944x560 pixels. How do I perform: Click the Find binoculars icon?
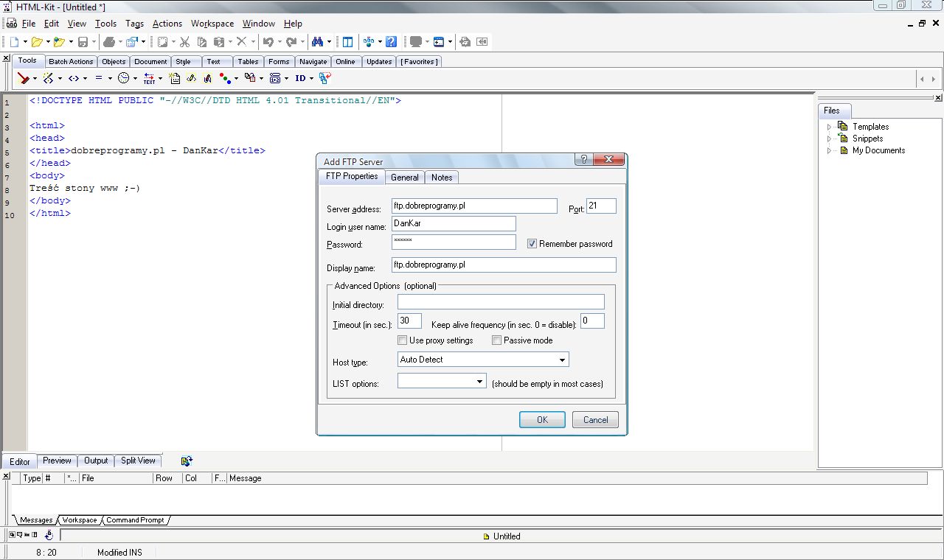(x=317, y=42)
